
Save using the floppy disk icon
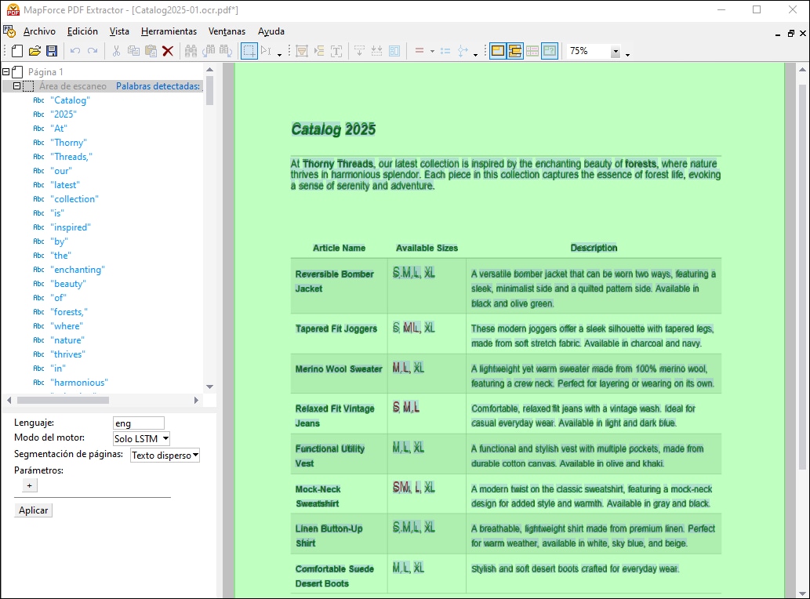[52, 51]
